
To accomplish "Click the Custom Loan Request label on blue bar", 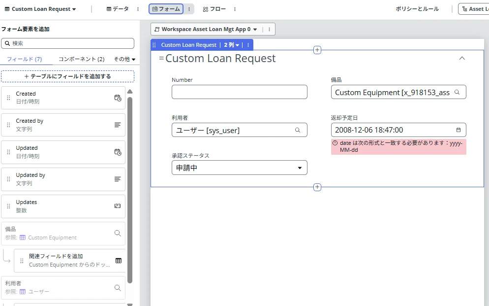I will tap(189, 45).
